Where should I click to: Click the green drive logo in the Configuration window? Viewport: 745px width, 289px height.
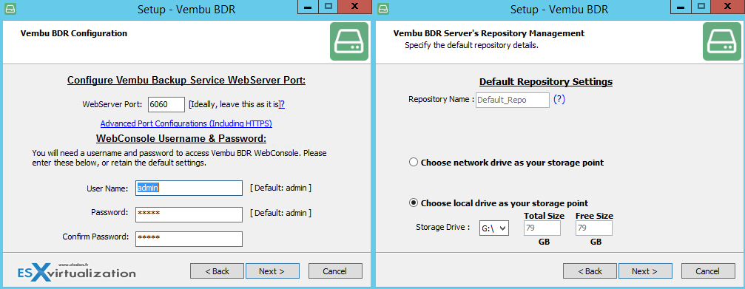click(349, 41)
